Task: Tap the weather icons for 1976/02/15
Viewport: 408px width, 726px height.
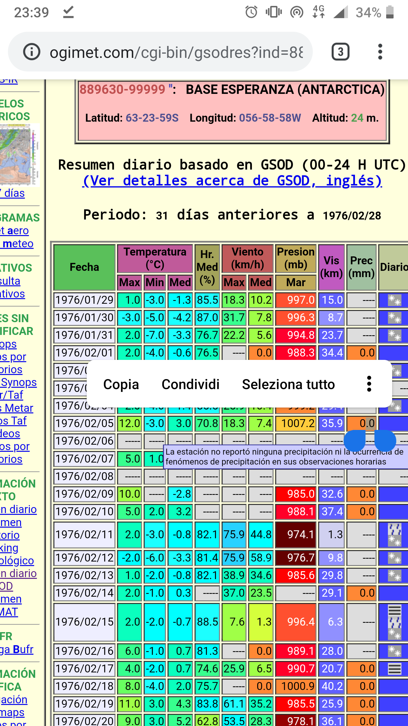Action: pyautogui.click(x=394, y=622)
